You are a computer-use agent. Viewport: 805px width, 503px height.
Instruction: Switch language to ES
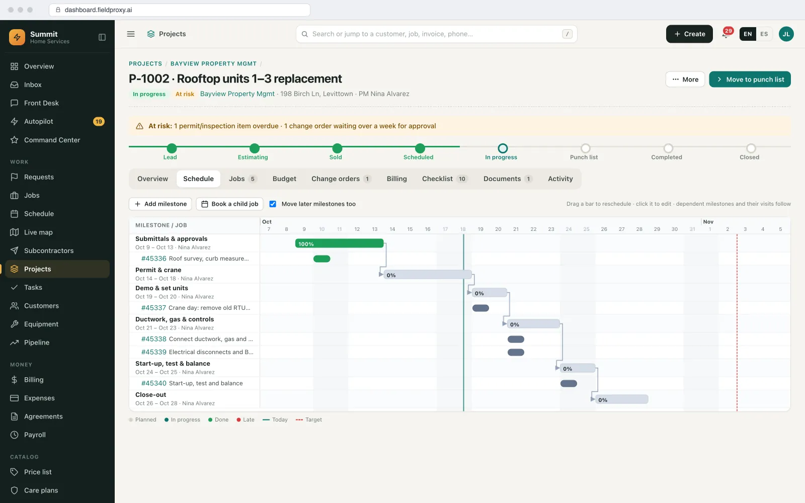(x=764, y=34)
